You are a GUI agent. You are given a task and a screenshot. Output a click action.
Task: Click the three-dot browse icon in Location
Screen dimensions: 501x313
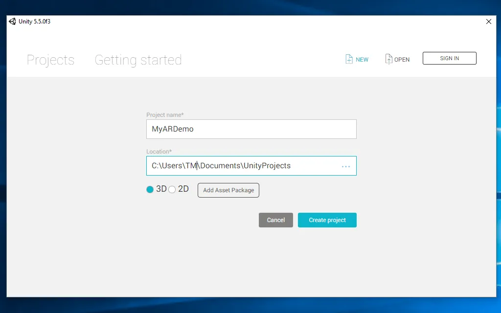point(346,166)
